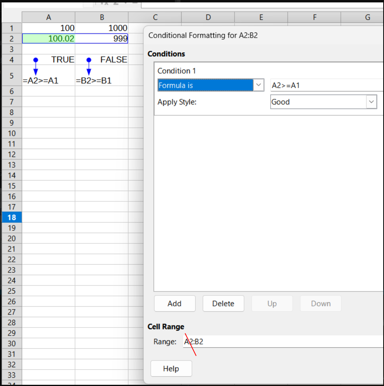The width and height of the screenshot is (384, 386).
Task: Select the column A header
Action: coord(49,17)
